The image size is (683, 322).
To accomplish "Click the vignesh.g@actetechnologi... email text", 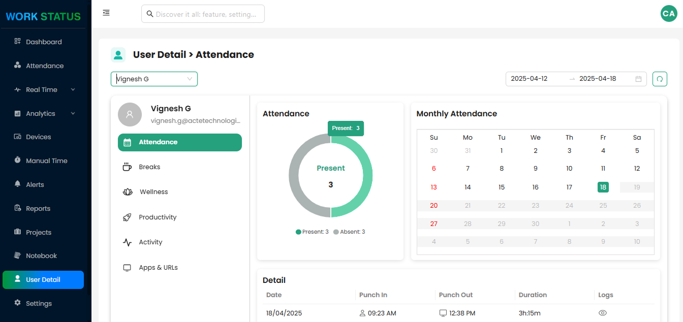I will pos(195,121).
